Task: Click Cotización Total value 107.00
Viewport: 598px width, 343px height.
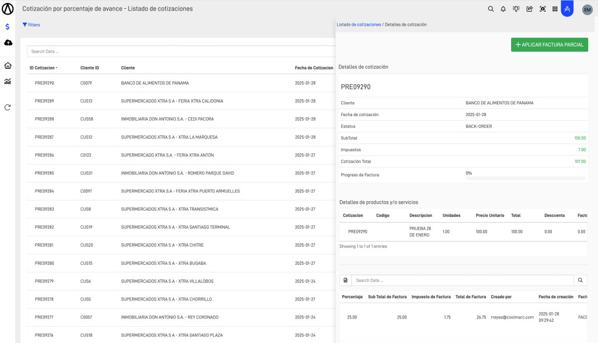Action: pyautogui.click(x=580, y=162)
